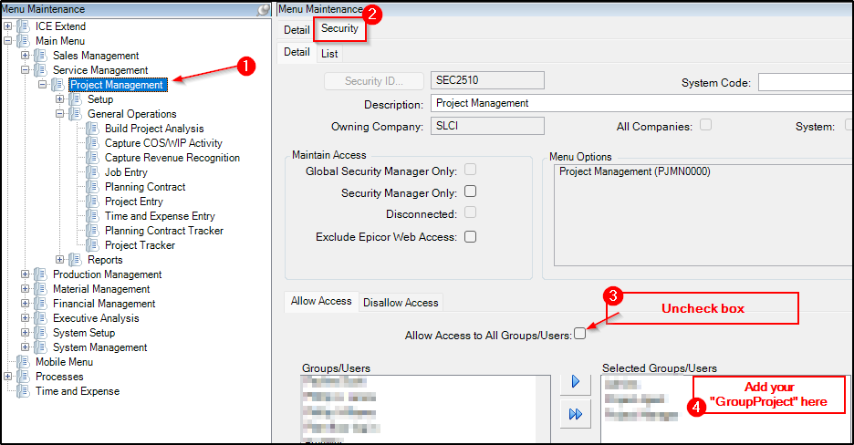Collapse the Project Management node
854x445 pixels.
43,85
